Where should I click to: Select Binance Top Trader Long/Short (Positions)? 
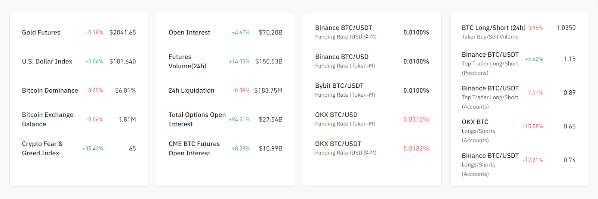tap(490, 63)
